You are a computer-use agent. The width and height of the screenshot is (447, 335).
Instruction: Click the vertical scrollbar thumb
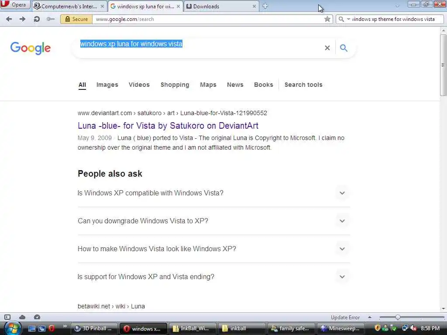click(443, 65)
